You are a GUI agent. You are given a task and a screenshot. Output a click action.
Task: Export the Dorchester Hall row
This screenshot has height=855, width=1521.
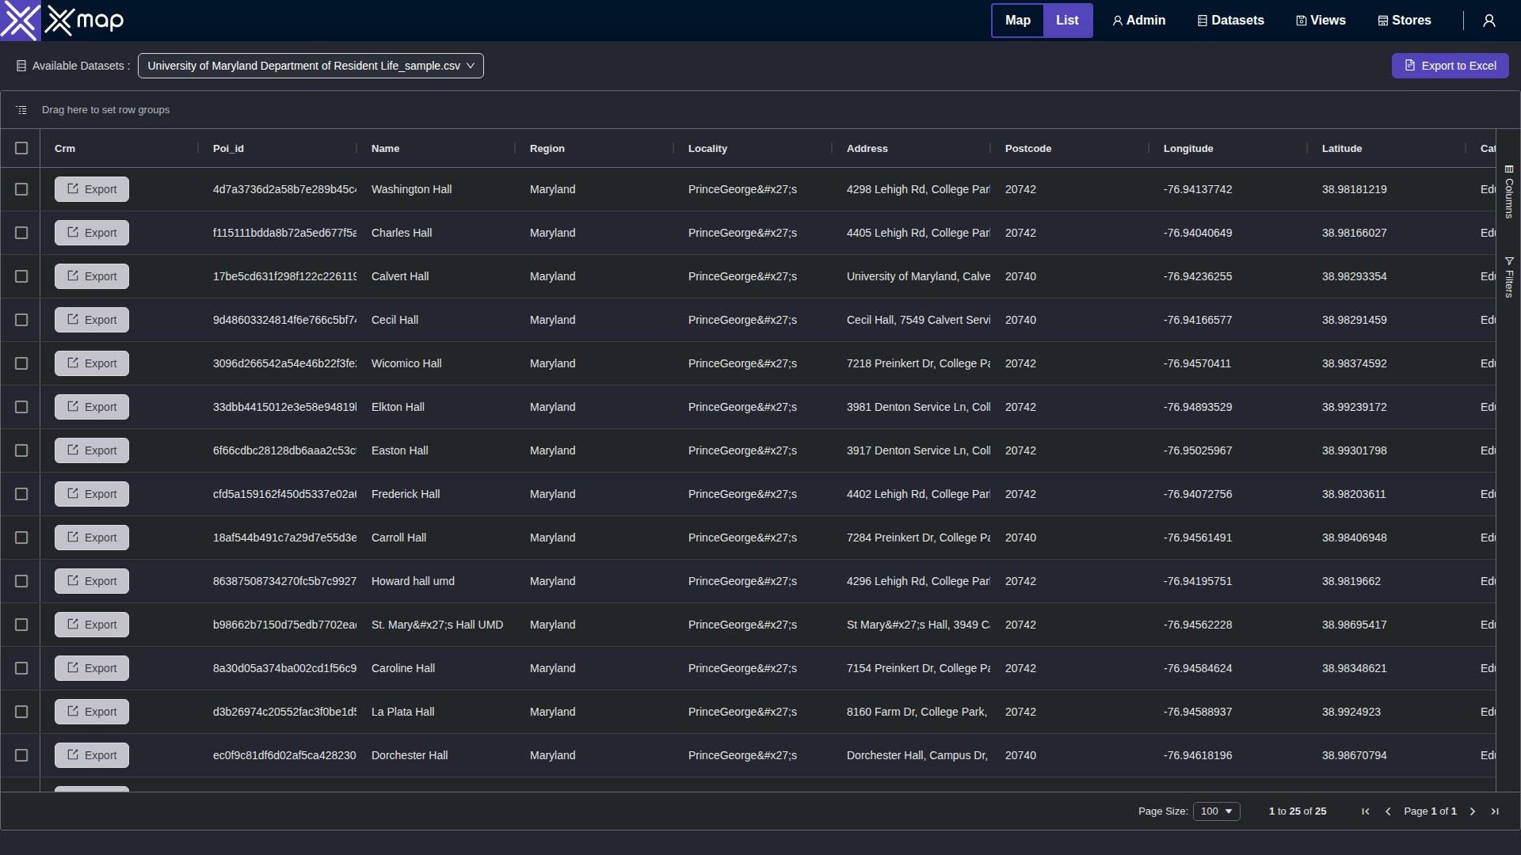[92, 755]
